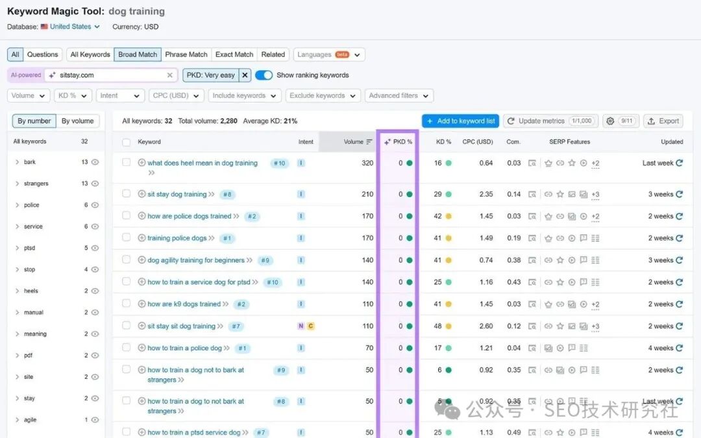Toggle eye icon for 'police' group

[95, 205]
